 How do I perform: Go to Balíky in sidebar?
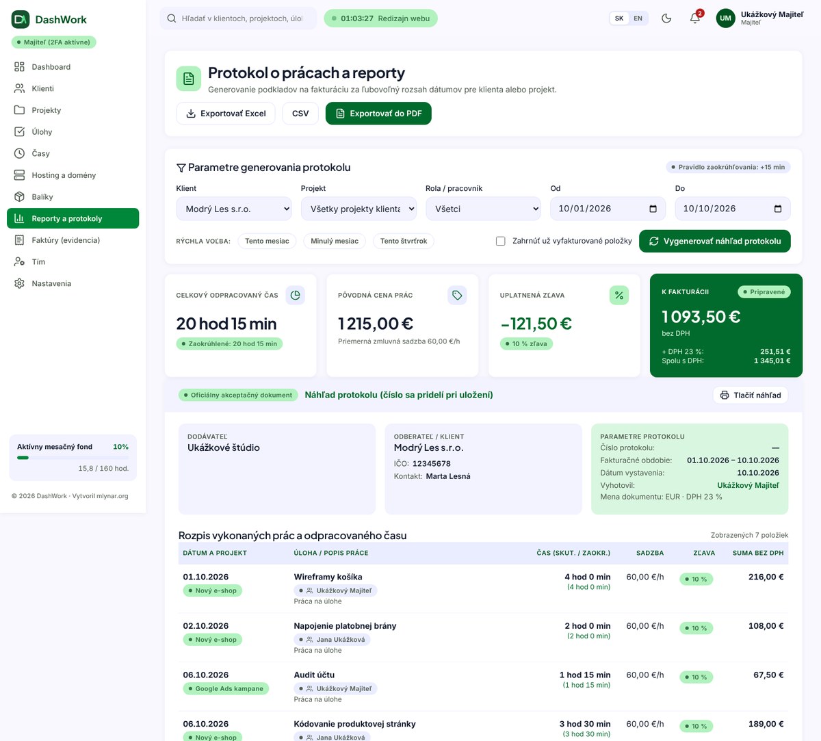click(x=73, y=197)
